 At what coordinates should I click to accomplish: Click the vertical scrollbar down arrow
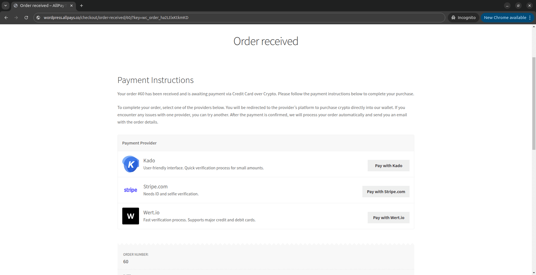tap(533, 272)
